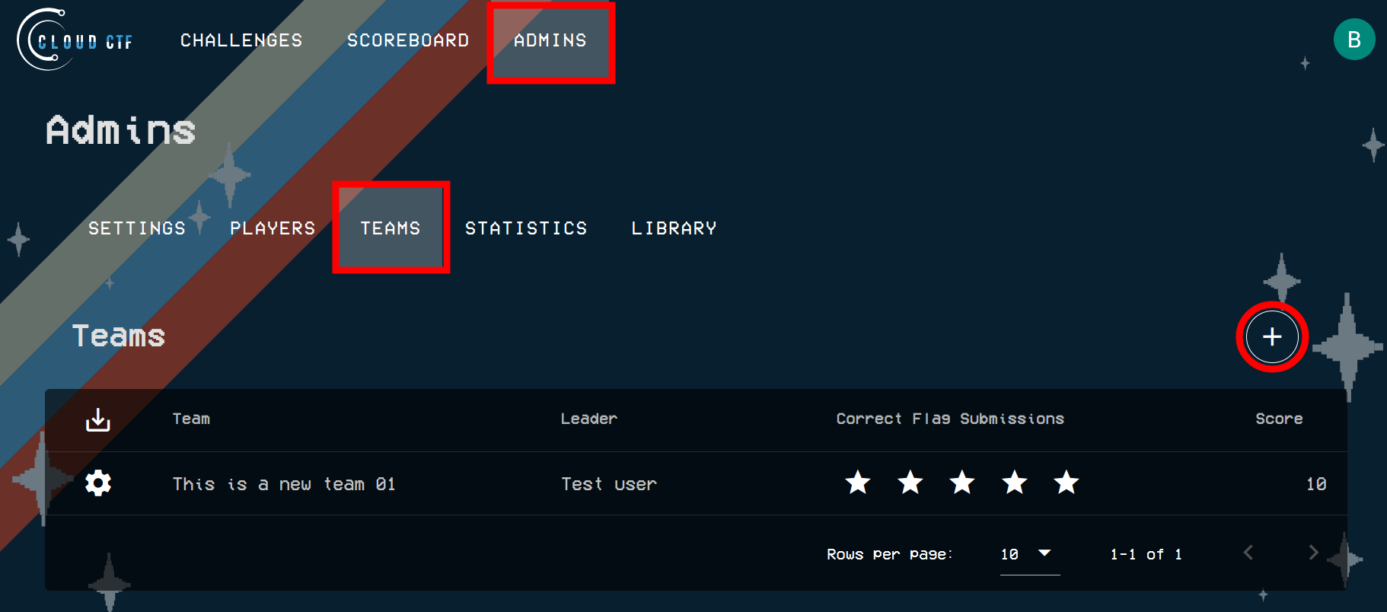Download the teams table export
Viewport: 1387px width, 612px height.
[x=98, y=419]
